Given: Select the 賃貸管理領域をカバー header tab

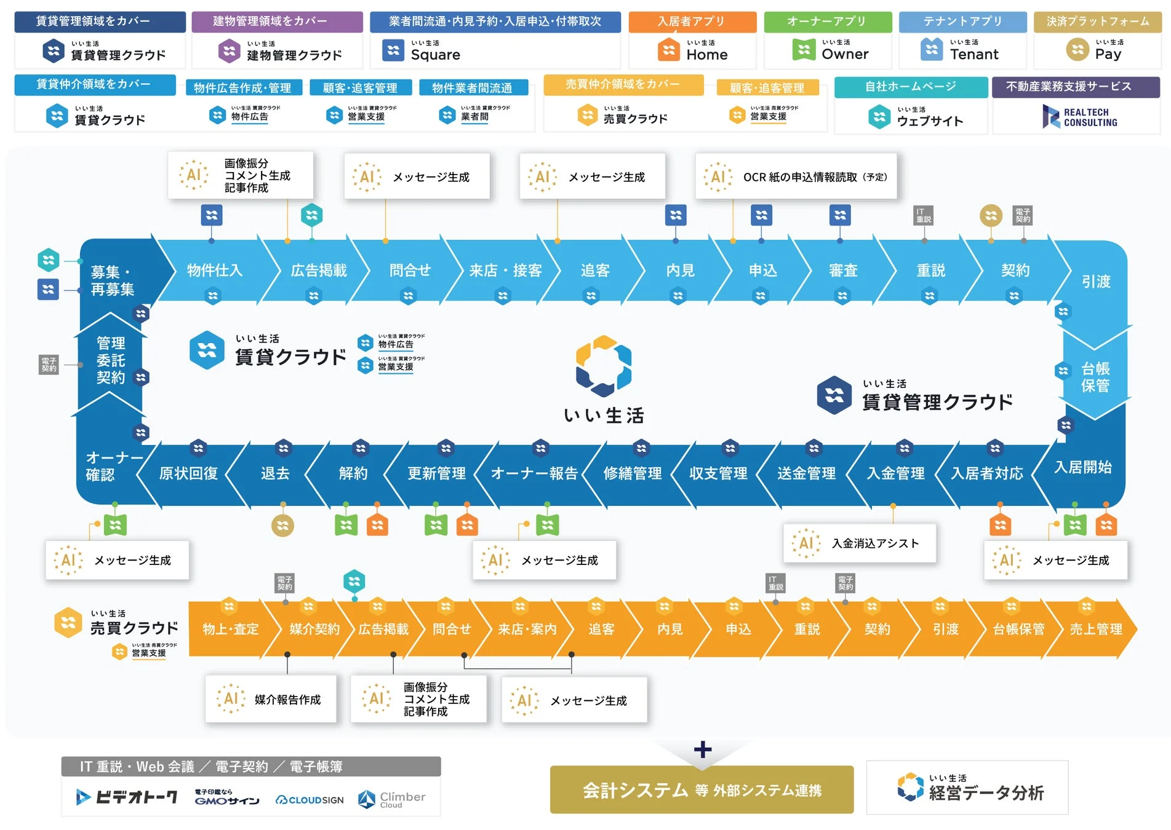Looking at the screenshot, I should click(x=100, y=22).
